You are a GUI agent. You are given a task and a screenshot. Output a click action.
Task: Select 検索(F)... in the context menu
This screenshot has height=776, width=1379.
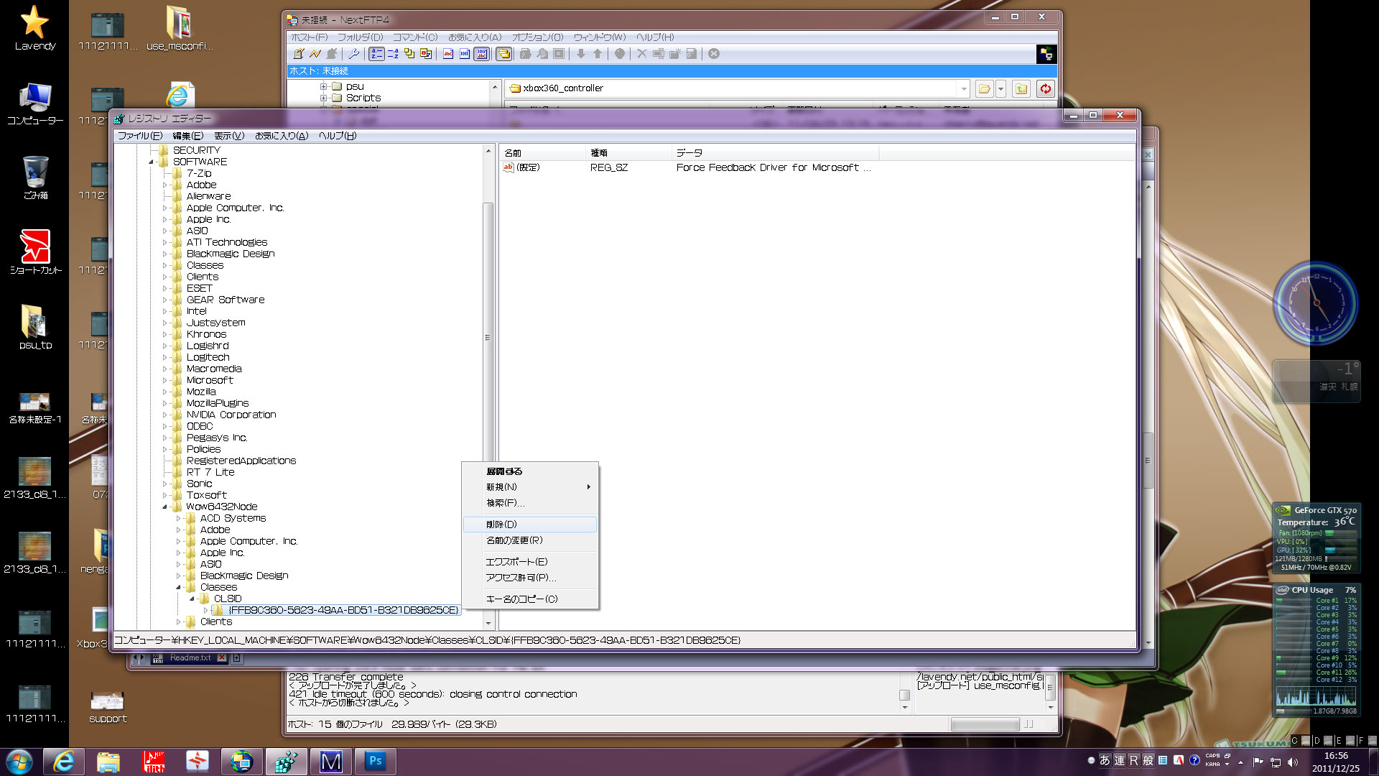(x=530, y=503)
